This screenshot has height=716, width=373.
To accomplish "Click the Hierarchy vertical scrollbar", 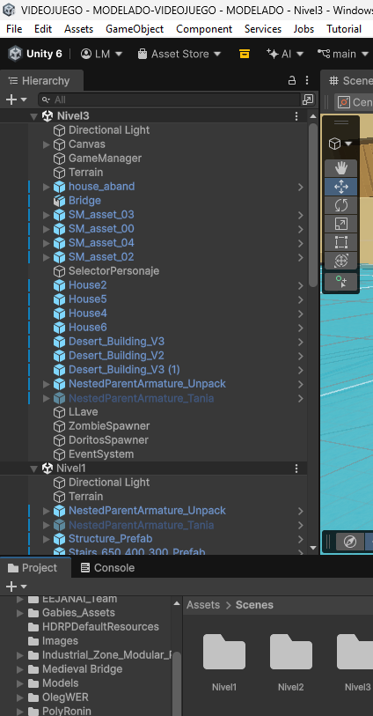I will tap(313, 204).
